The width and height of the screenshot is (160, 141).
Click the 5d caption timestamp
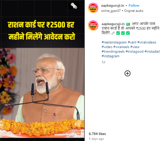point(103,62)
